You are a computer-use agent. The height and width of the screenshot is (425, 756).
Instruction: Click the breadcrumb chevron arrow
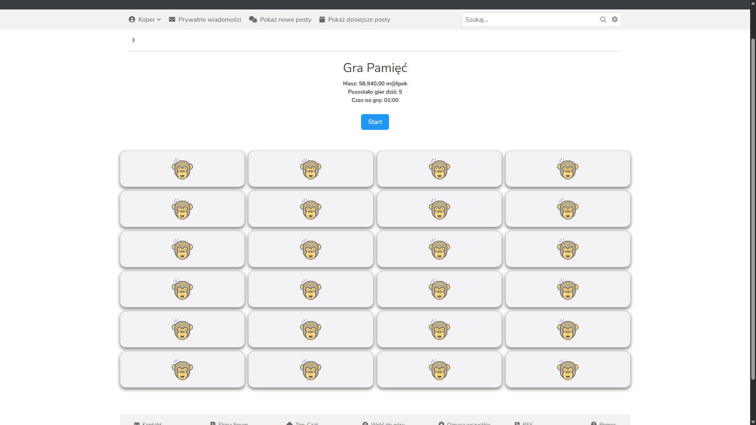pos(133,40)
